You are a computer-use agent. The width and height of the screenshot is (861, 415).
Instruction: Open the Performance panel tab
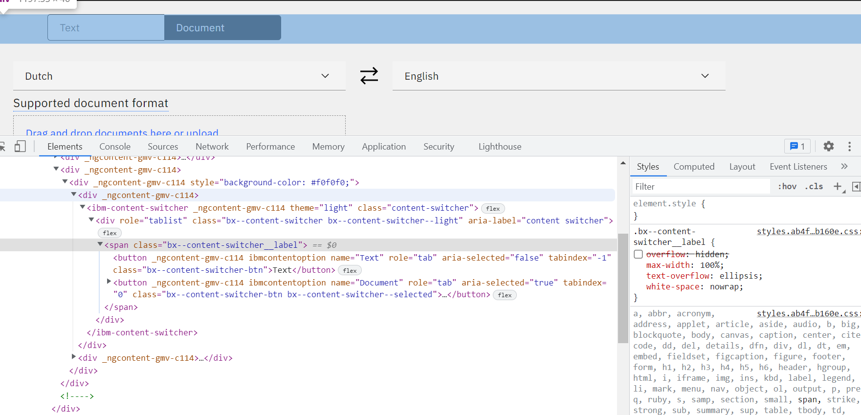(270, 147)
